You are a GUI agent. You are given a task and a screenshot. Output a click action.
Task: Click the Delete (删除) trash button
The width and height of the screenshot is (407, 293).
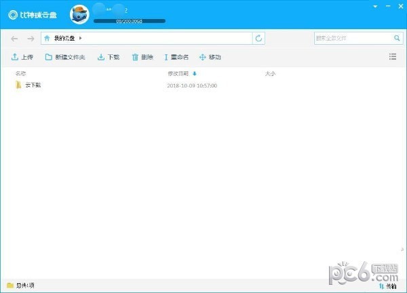[x=142, y=58]
